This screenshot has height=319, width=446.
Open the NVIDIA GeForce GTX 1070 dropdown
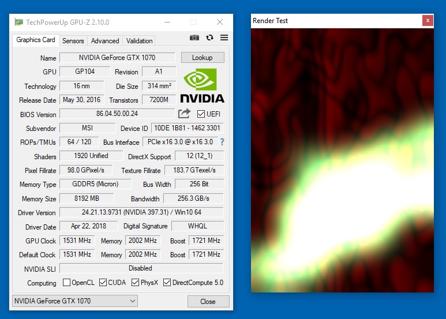pos(75,301)
